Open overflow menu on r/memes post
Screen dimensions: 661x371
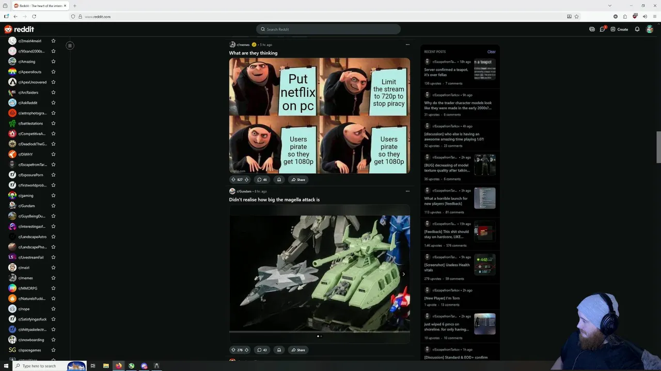(x=407, y=45)
